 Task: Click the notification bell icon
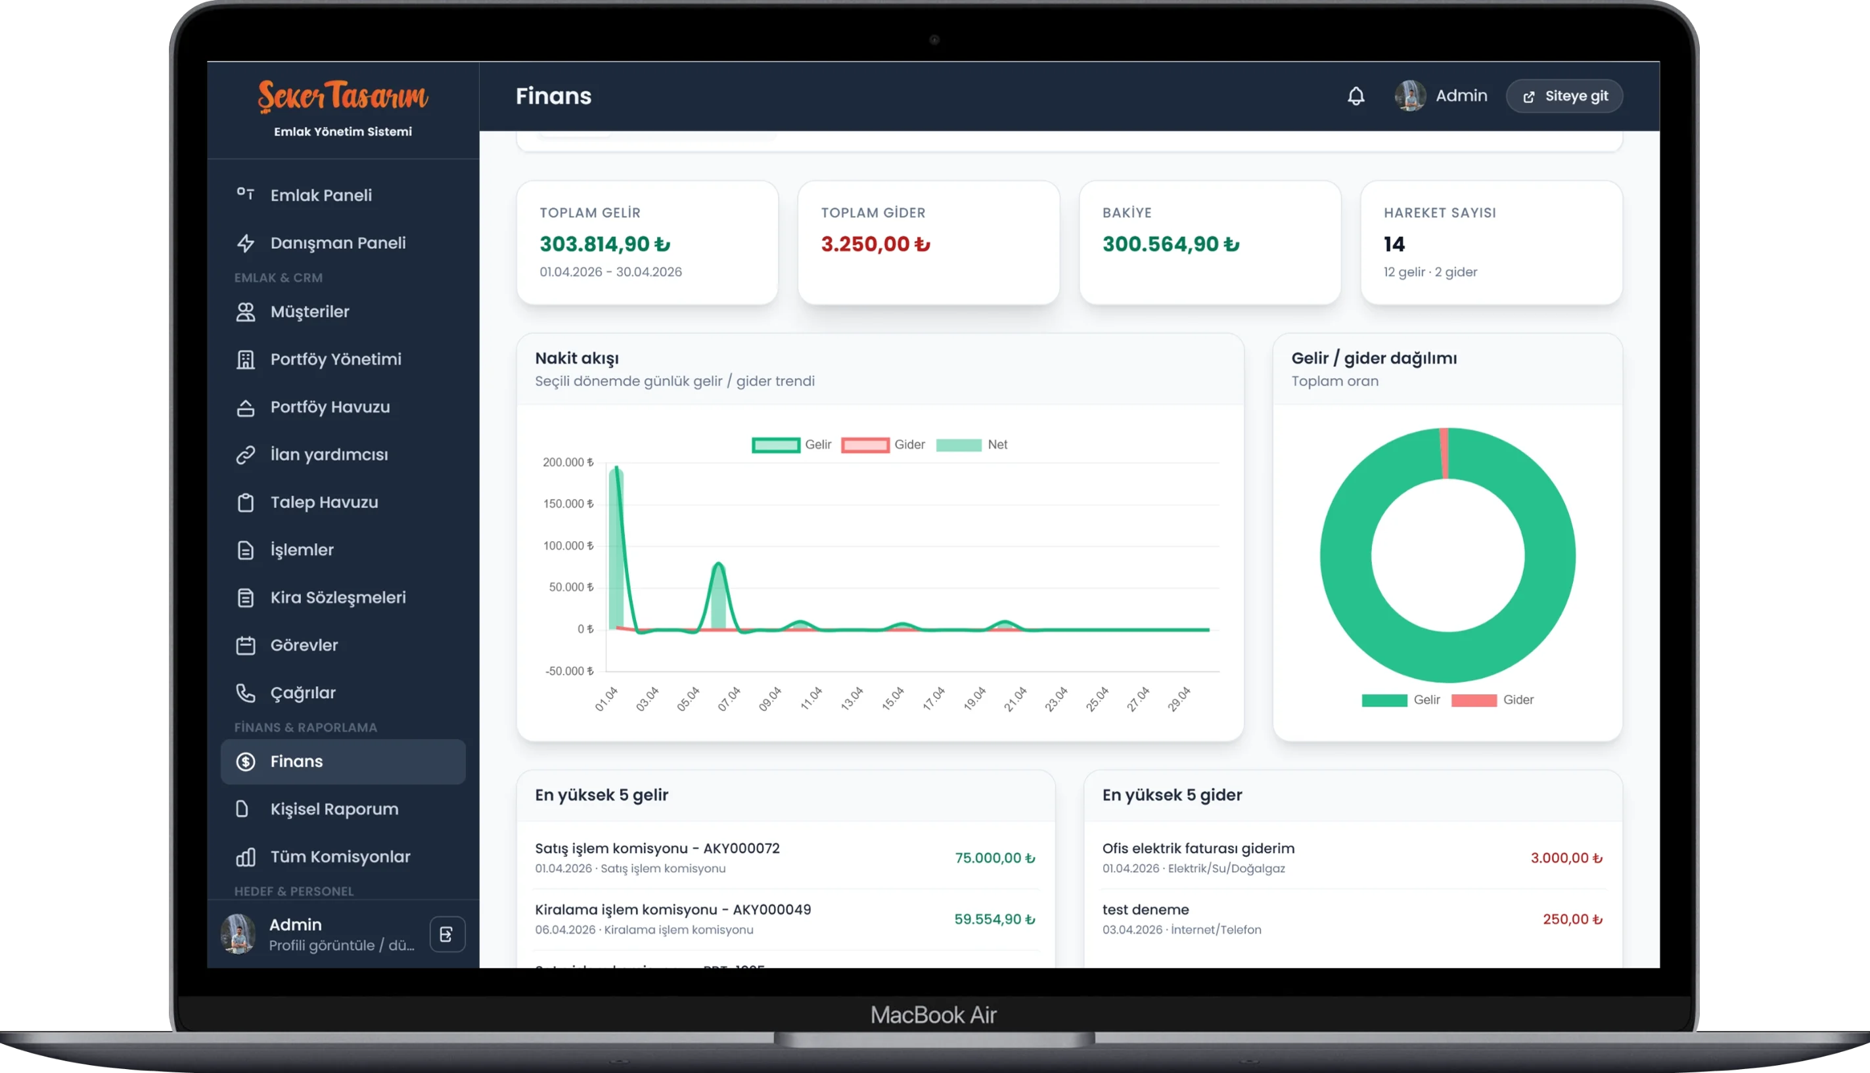click(x=1356, y=96)
